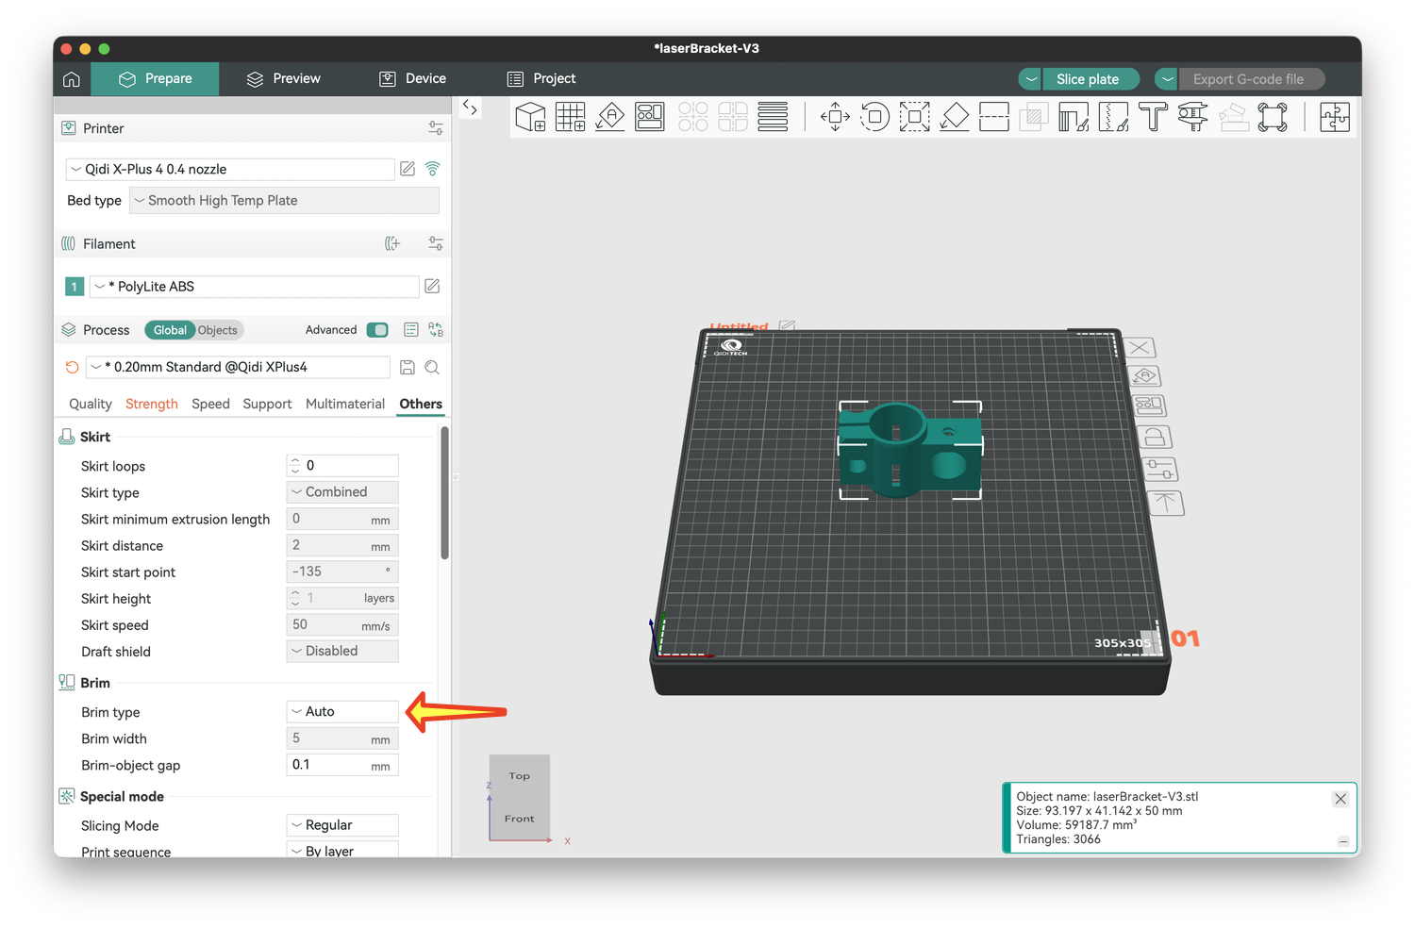Select the Lay on face tool
This screenshot has height=928, width=1415.
pyautogui.click(x=955, y=117)
